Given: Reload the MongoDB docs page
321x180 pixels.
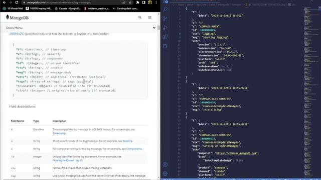Looking at the screenshot, I should pyautogui.click(x=17, y=2).
